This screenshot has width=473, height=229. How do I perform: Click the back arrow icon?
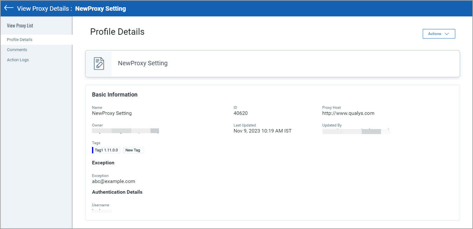pos(9,8)
